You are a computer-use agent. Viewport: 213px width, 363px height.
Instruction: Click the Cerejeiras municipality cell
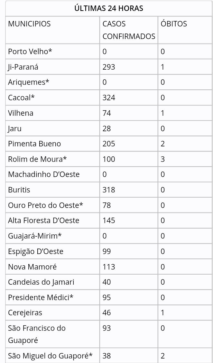coord(25,313)
